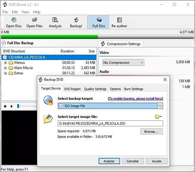
Task: Switch to the Options tab
Action: coord(115,89)
